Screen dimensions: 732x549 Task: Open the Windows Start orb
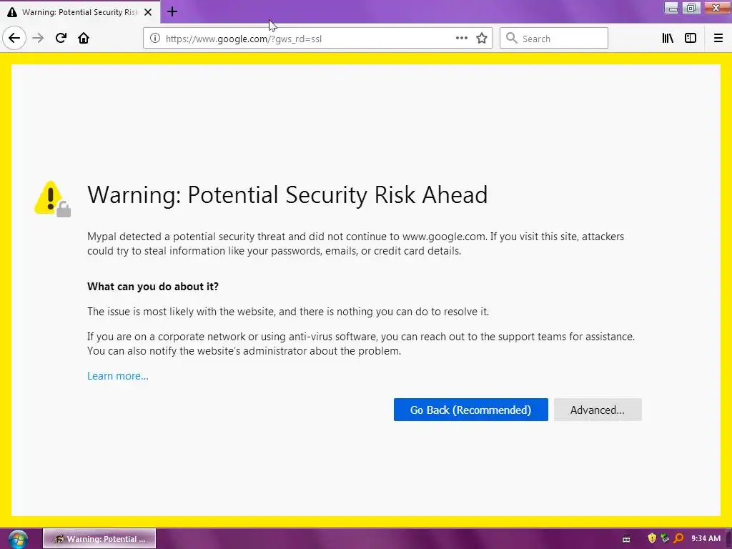(x=17, y=539)
